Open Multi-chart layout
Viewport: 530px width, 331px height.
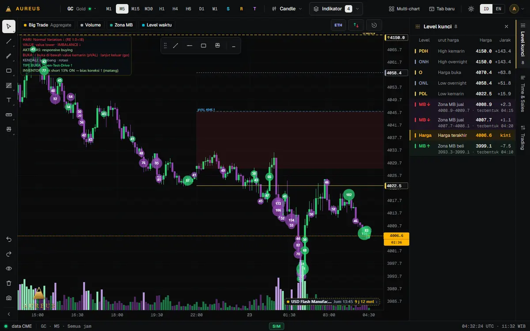point(405,9)
